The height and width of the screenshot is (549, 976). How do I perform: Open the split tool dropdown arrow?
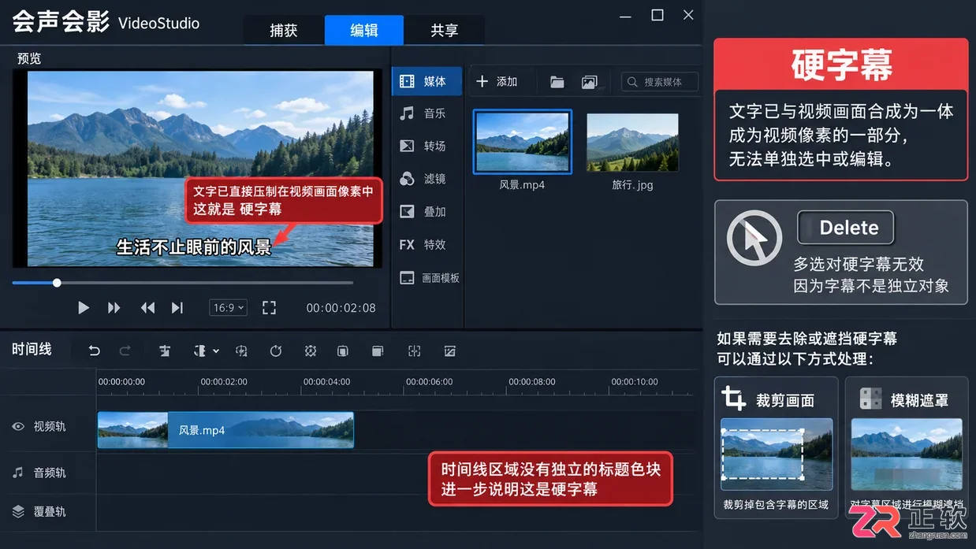click(216, 351)
